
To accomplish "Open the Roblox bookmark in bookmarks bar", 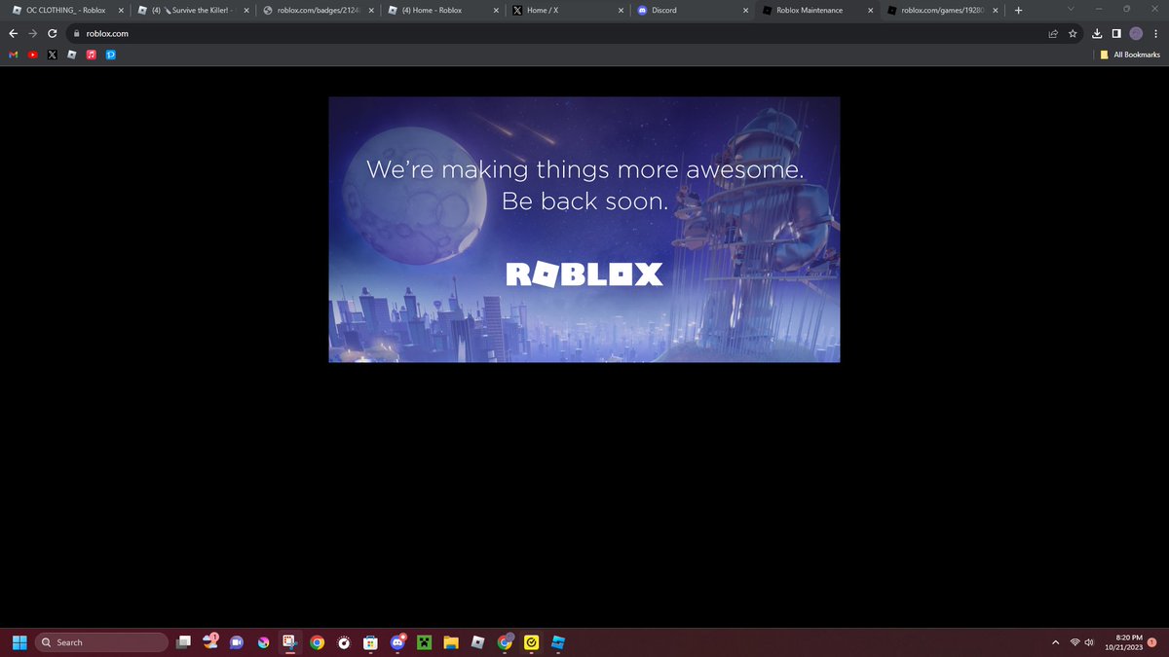I will (71, 55).
